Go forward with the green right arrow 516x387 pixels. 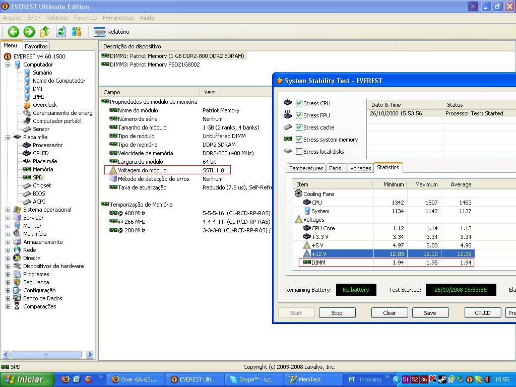point(29,32)
